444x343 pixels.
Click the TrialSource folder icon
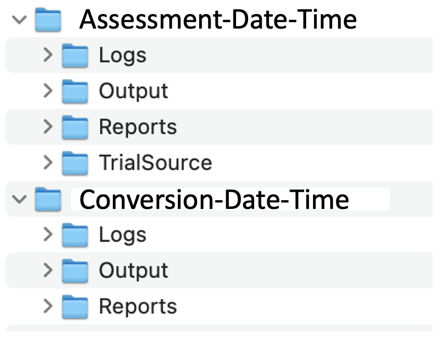point(75,163)
